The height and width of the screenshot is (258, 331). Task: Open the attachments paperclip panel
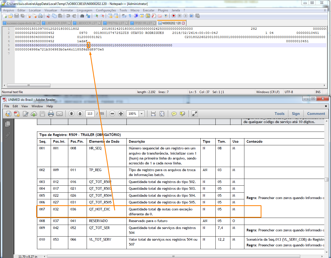[x=7, y=135]
